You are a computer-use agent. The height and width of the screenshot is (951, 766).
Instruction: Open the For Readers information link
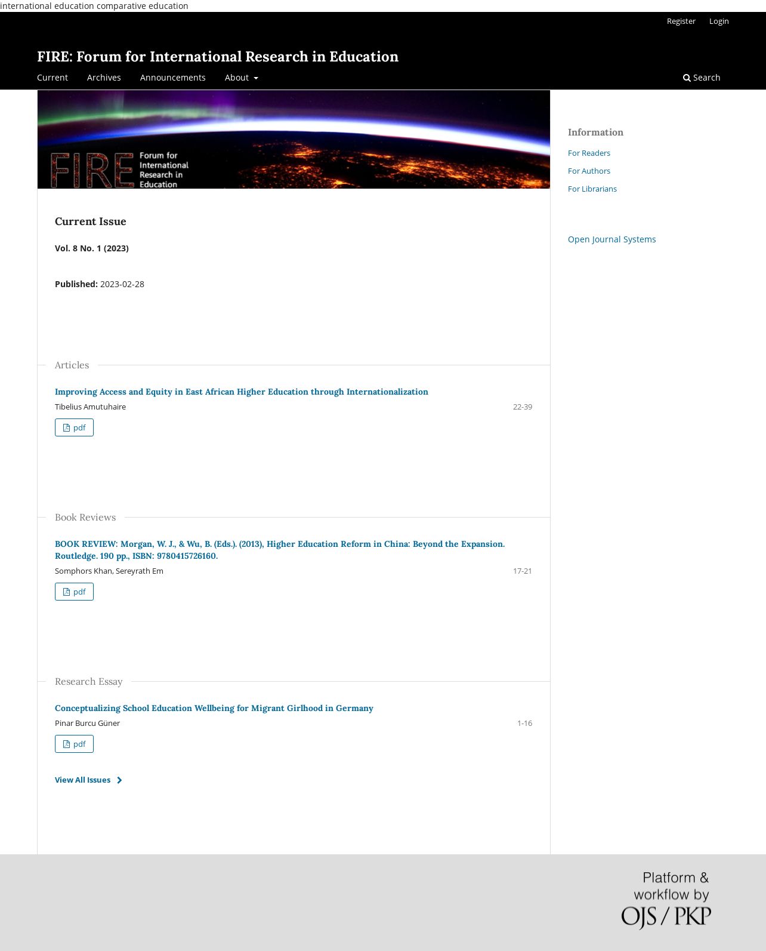pos(589,153)
